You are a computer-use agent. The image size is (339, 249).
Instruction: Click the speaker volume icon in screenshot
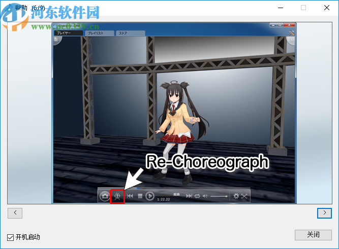205,196
